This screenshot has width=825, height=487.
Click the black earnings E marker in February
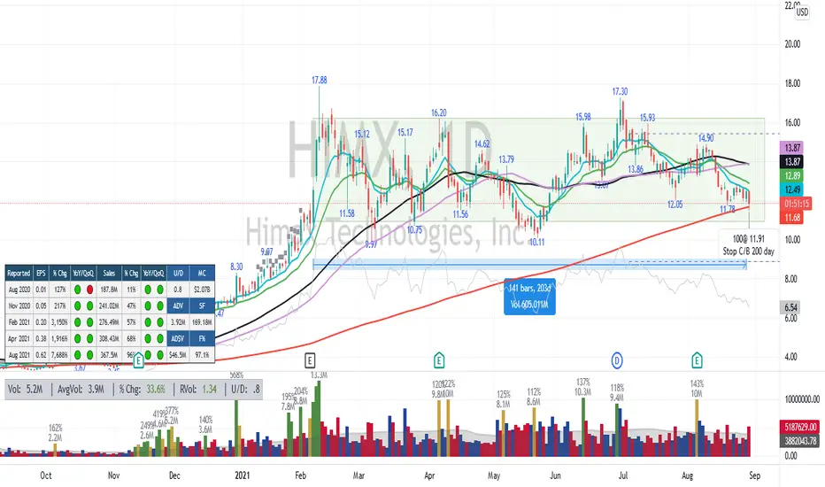[x=310, y=360]
